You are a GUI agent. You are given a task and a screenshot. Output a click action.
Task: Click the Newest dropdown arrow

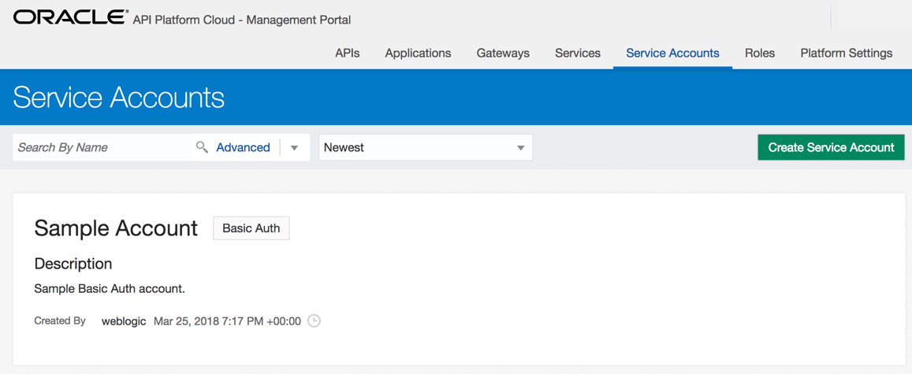point(520,147)
